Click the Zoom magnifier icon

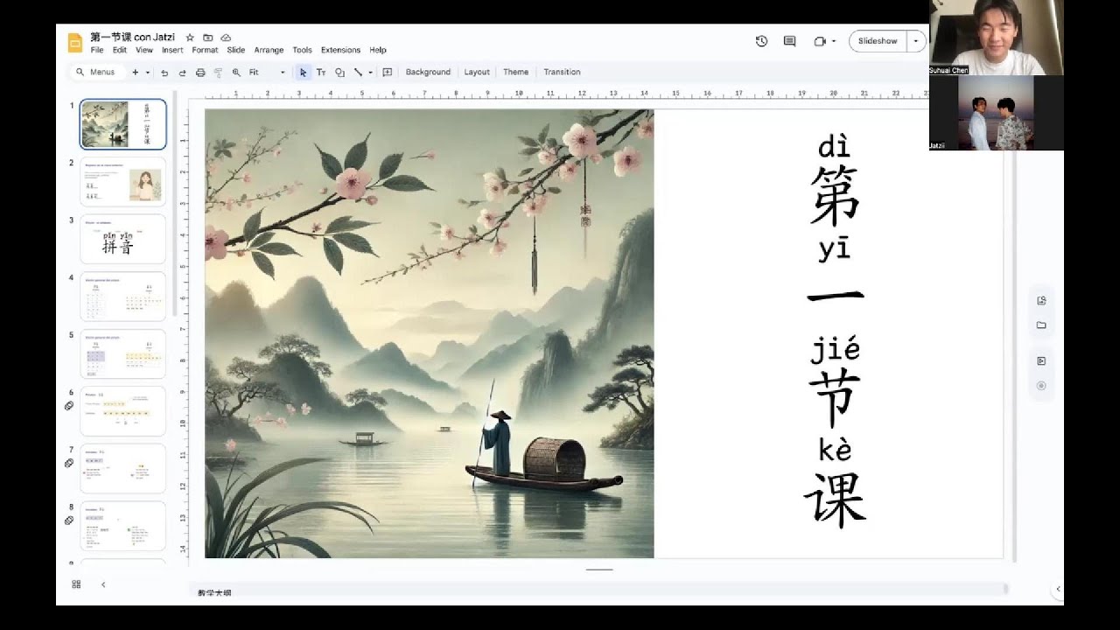tap(236, 73)
